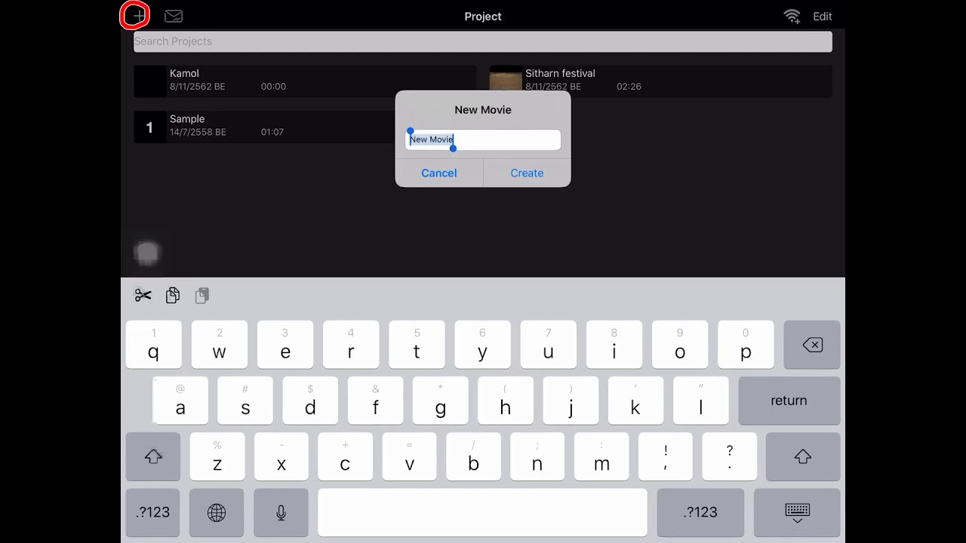Select the Sample project thumbnail
The width and height of the screenshot is (966, 543).
(x=149, y=127)
